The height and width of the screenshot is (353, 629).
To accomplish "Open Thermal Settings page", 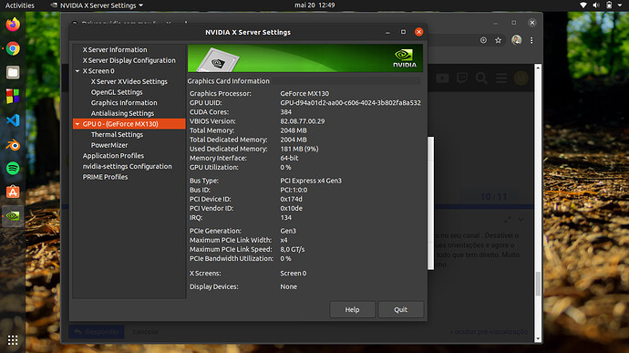I will click(x=117, y=134).
